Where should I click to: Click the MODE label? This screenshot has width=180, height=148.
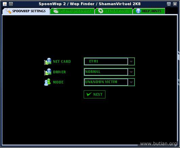click(x=58, y=82)
